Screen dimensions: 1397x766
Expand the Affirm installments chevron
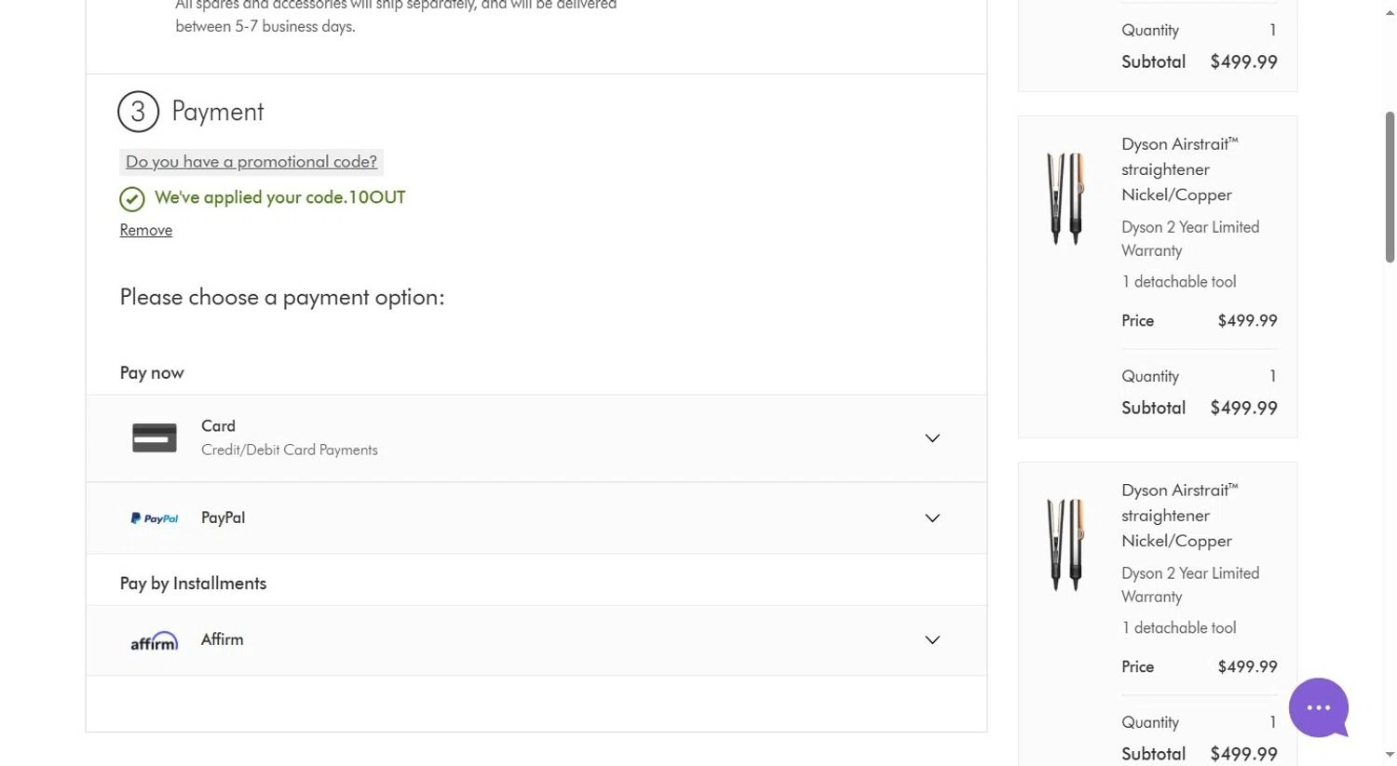tap(932, 640)
